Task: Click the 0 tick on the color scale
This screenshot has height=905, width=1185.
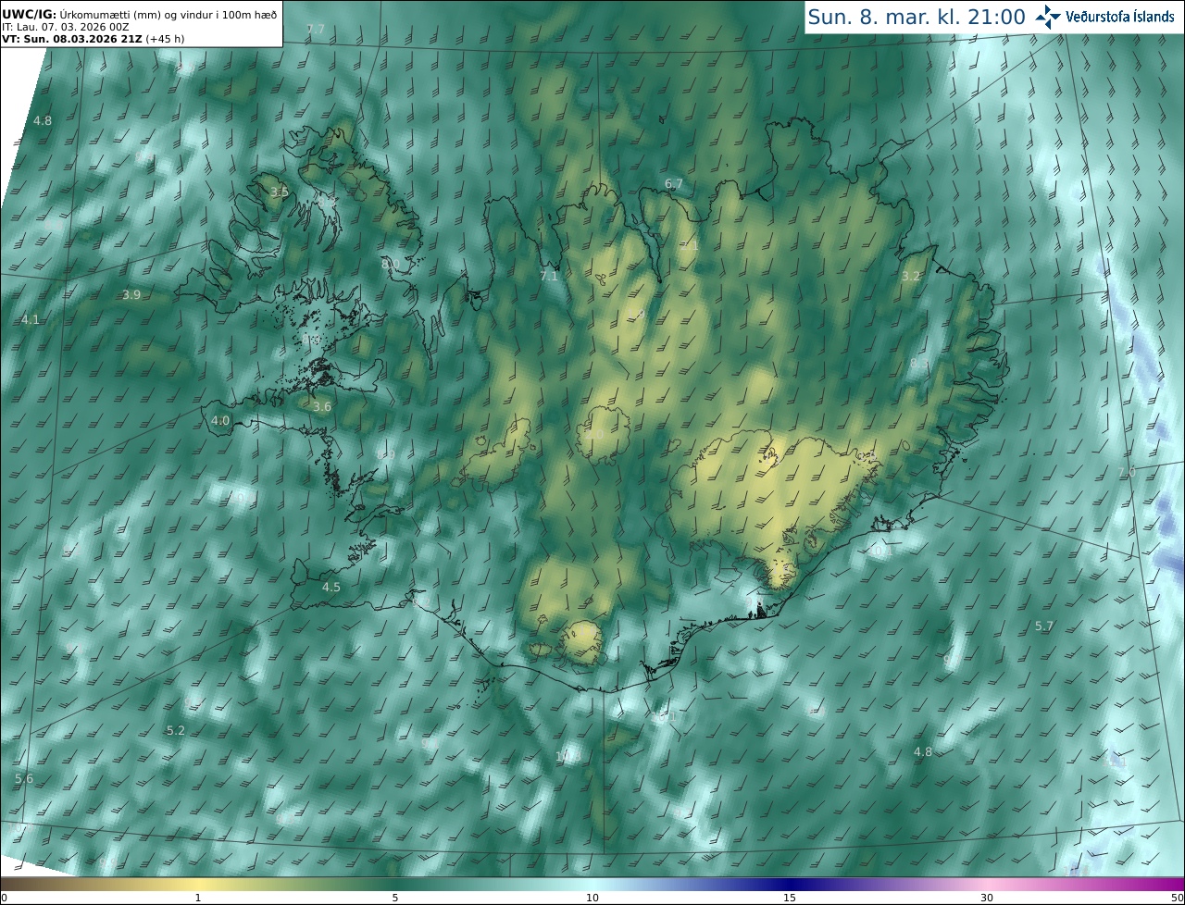Action: tap(4, 898)
